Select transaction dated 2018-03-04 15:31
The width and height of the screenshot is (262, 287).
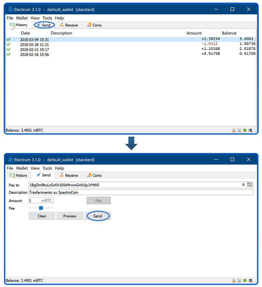click(131, 40)
